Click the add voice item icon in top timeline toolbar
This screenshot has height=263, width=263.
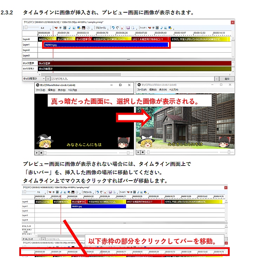56,28
